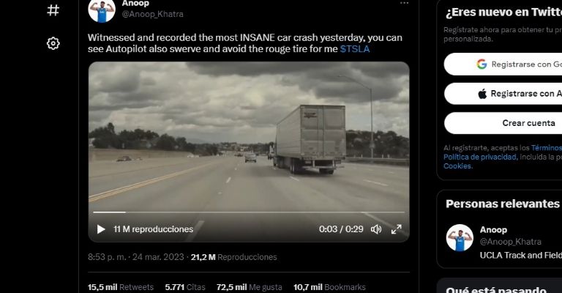Open @Anoop_Khatra handle in tweet header

[153, 14]
